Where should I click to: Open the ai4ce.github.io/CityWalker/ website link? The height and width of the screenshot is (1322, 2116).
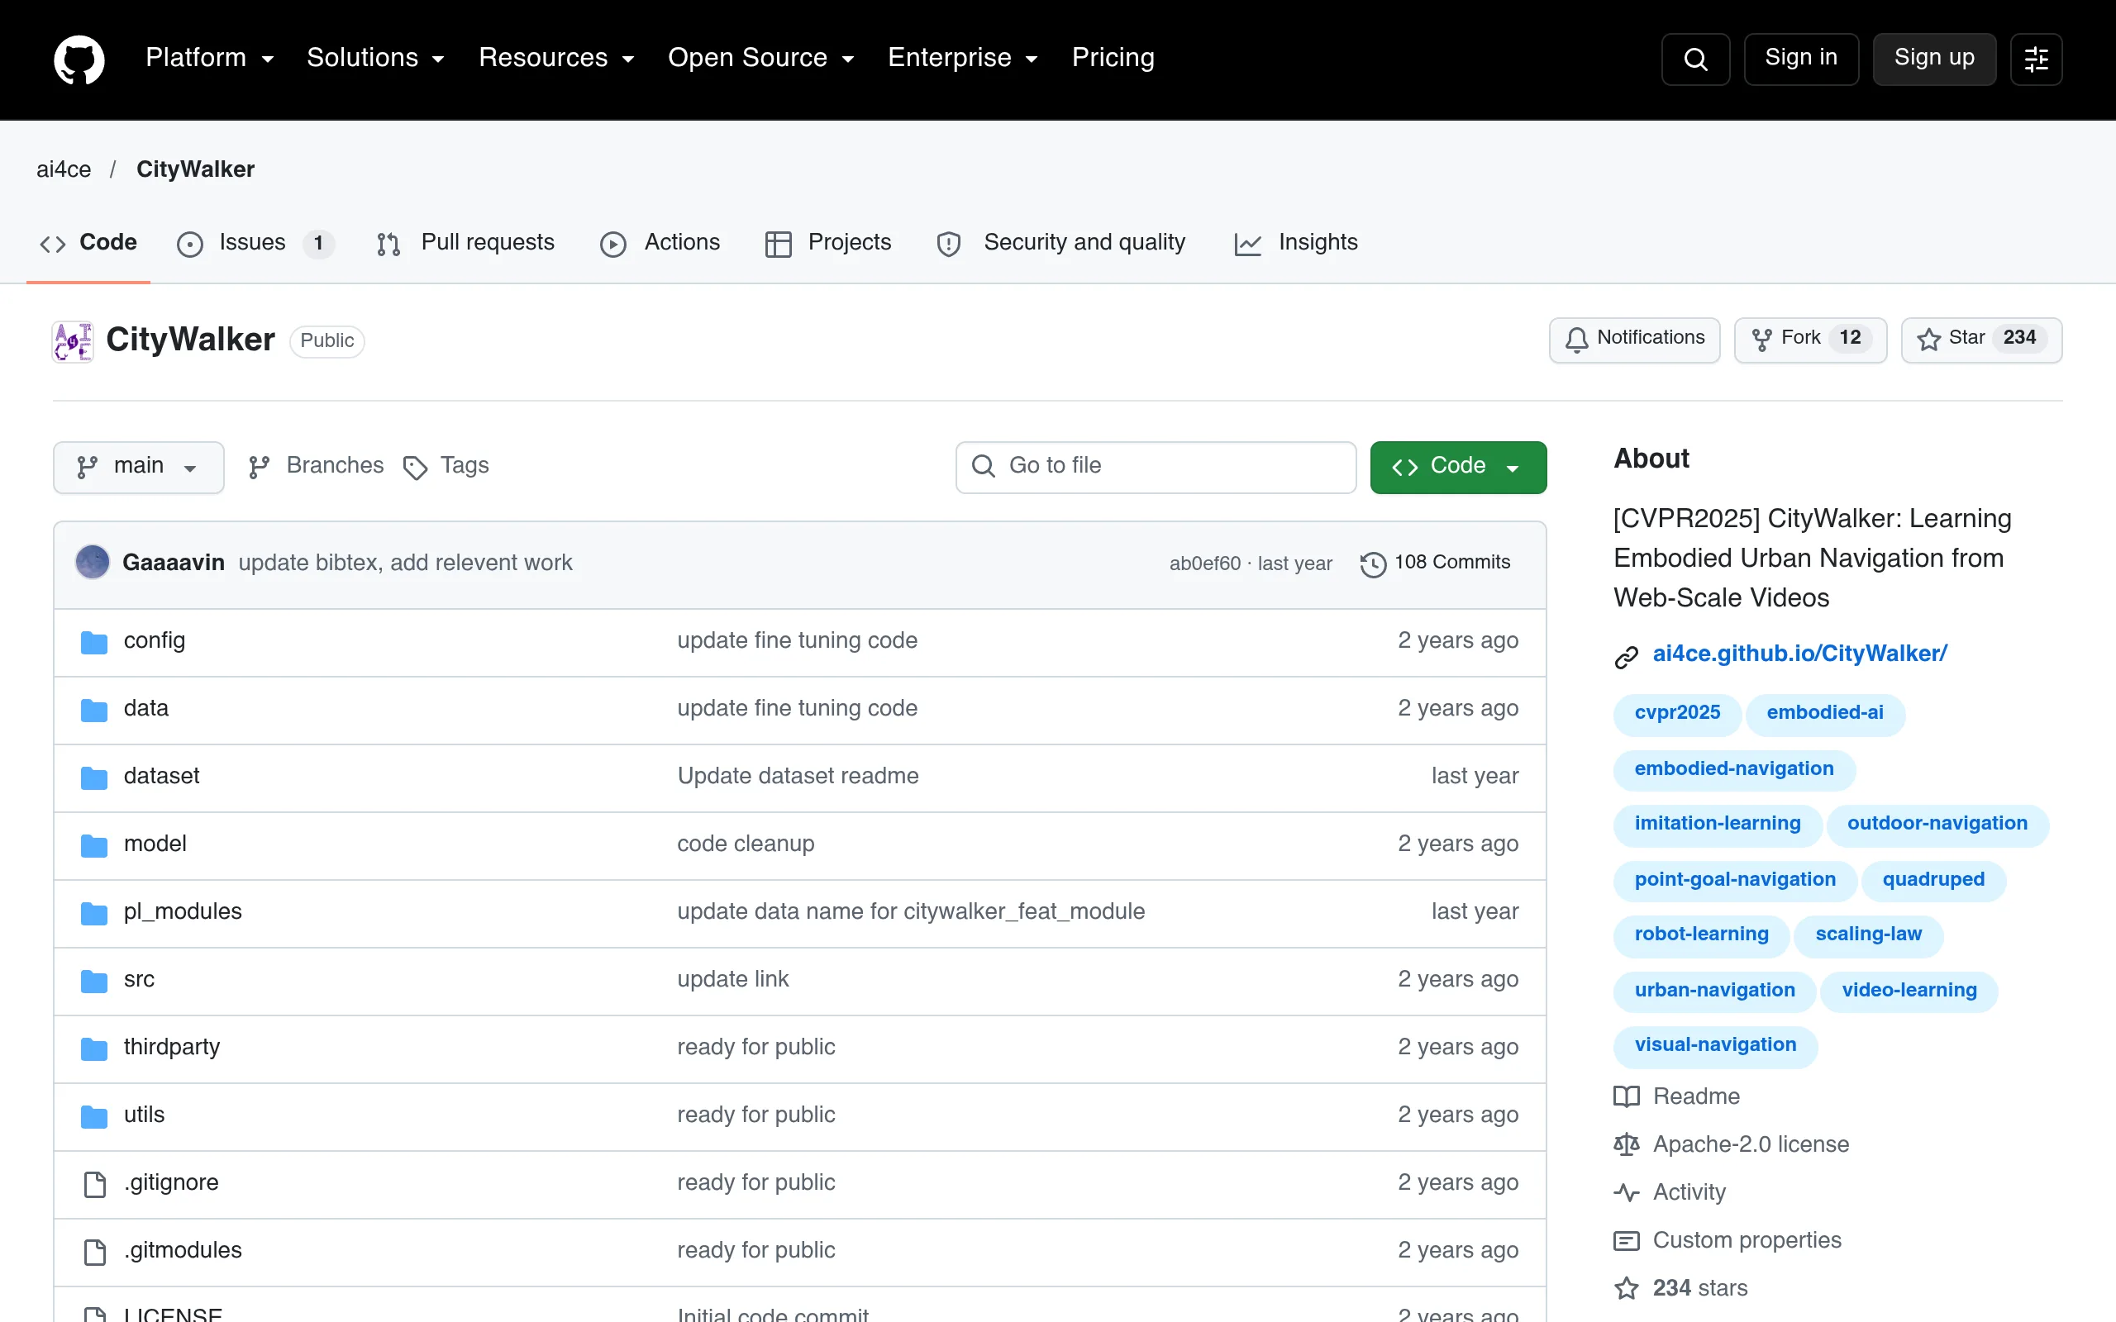tap(1799, 654)
